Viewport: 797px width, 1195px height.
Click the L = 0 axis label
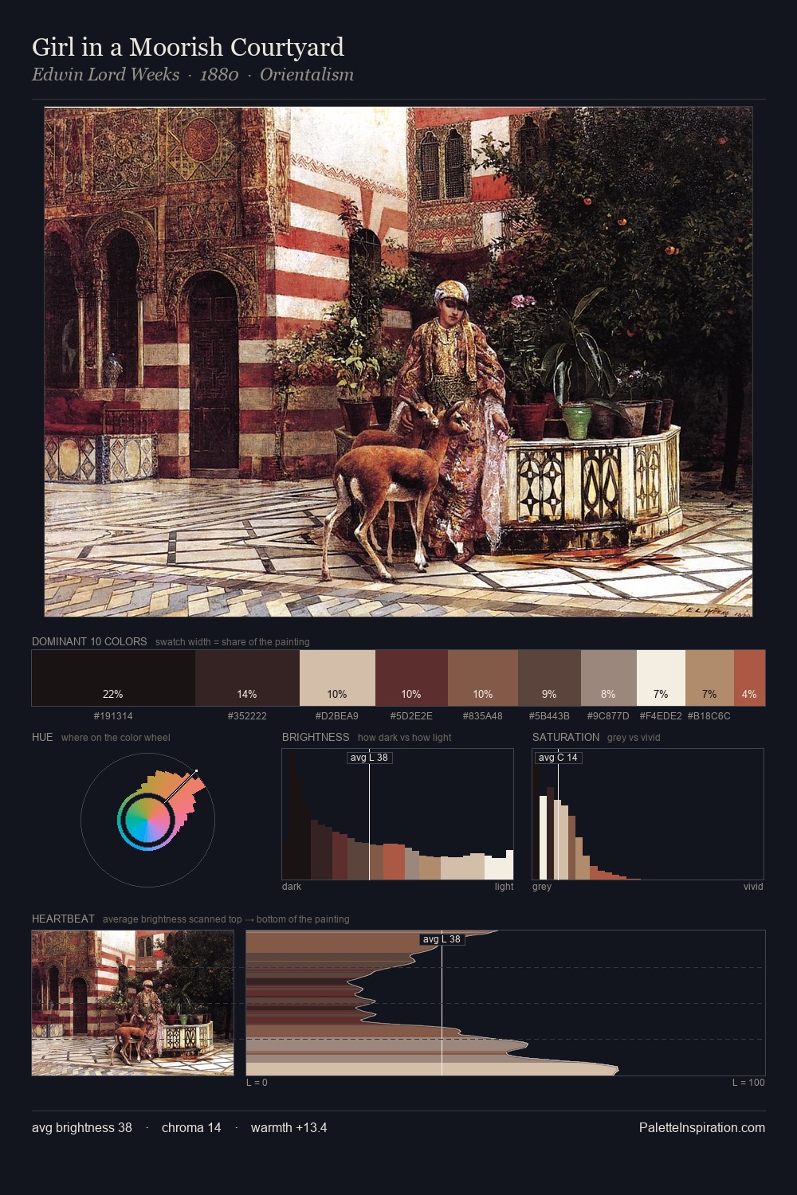coord(257,1083)
